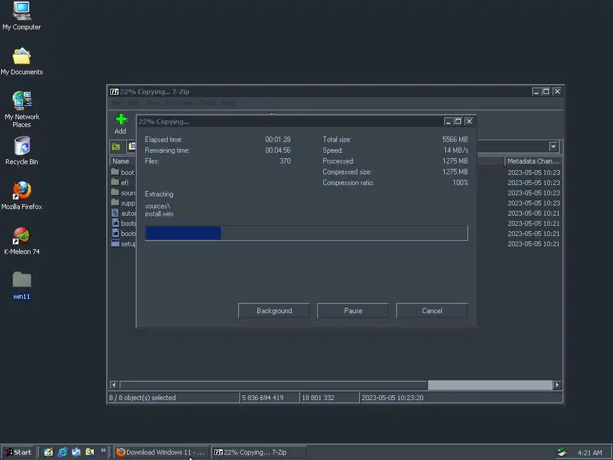Screen dimensions: 613x460
Task: Click the Speed value '14 MB/s'
Action: coord(456,150)
